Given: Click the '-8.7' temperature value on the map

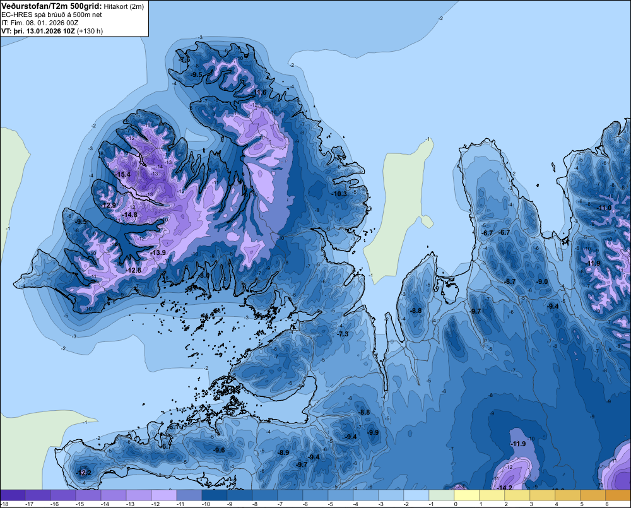Looking at the screenshot, I should point(510,282).
